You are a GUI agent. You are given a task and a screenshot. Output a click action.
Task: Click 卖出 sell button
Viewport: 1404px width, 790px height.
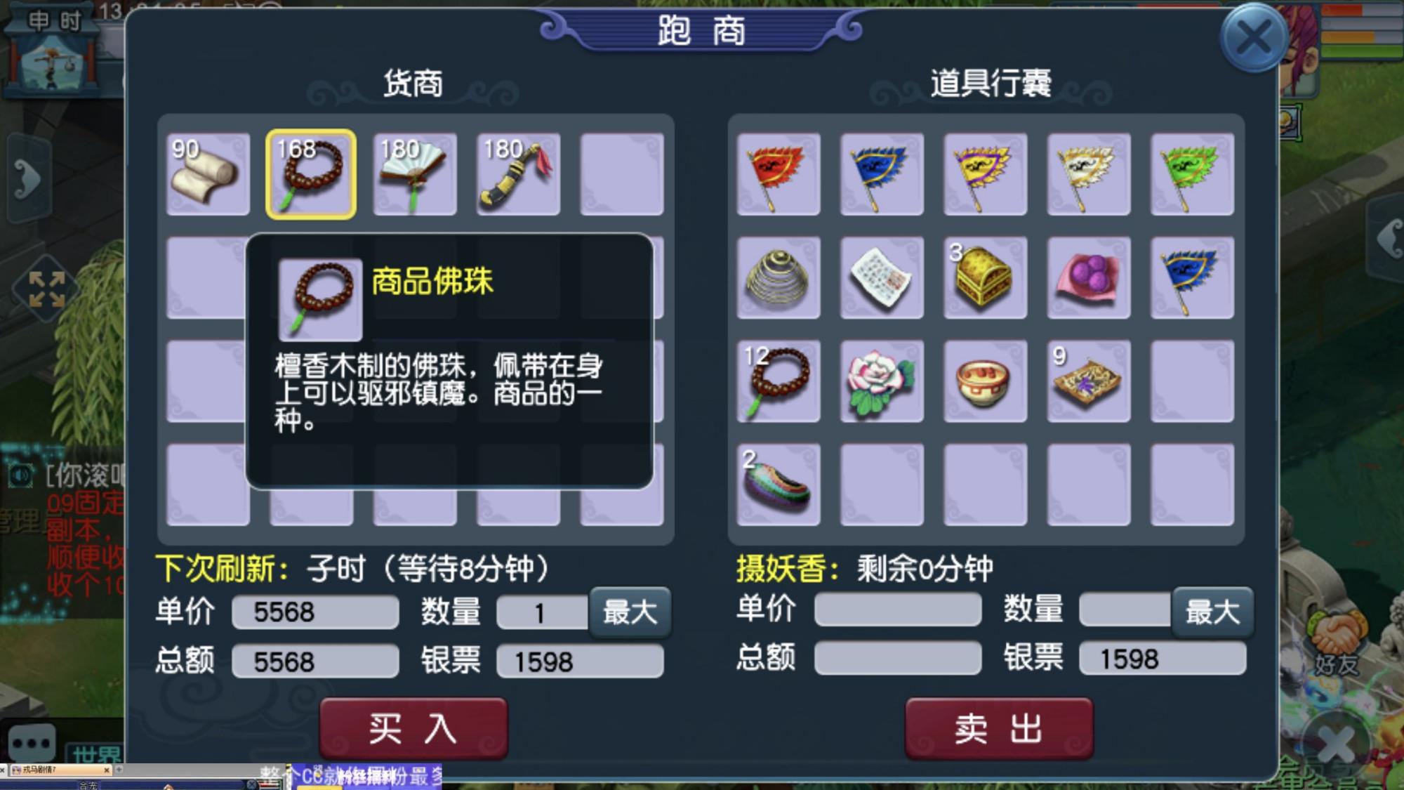999,728
